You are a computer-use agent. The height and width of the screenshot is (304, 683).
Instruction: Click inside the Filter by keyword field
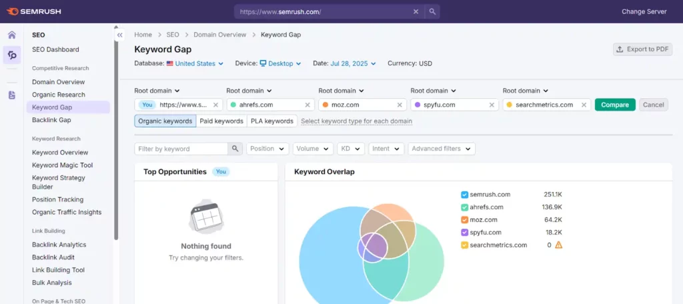[x=181, y=149]
